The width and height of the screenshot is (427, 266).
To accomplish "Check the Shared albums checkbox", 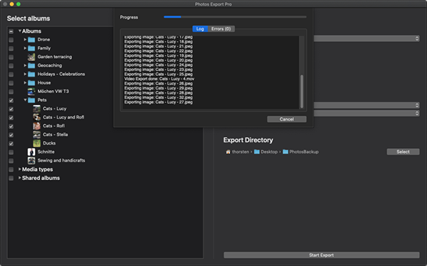I will [11, 178].
